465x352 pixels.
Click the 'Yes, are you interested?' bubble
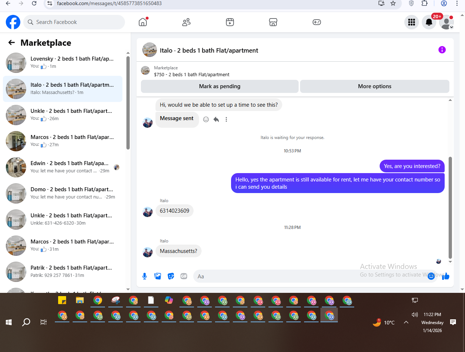(x=412, y=166)
